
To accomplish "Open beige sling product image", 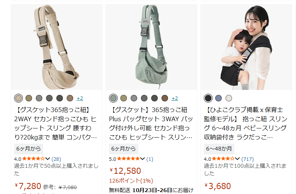I will [57, 47].
